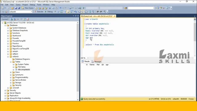Expand the Server Objects node
This screenshot has width=197, height=111.
pyautogui.click(x=5, y=93)
